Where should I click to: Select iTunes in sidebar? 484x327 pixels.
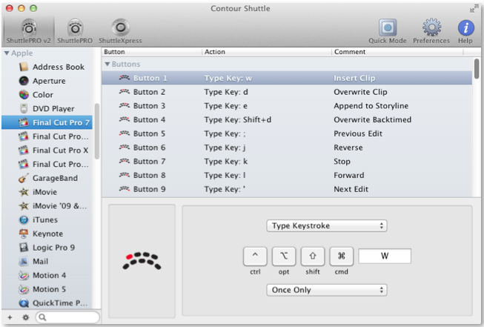(48, 219)
